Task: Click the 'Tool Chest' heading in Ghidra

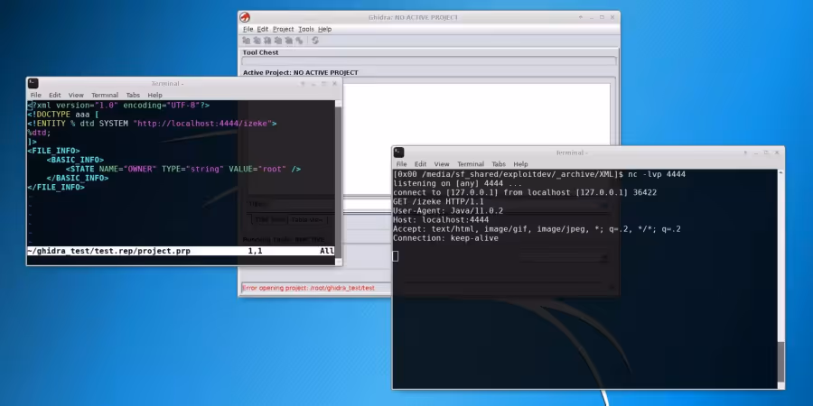Action: [x=260, y=52]
